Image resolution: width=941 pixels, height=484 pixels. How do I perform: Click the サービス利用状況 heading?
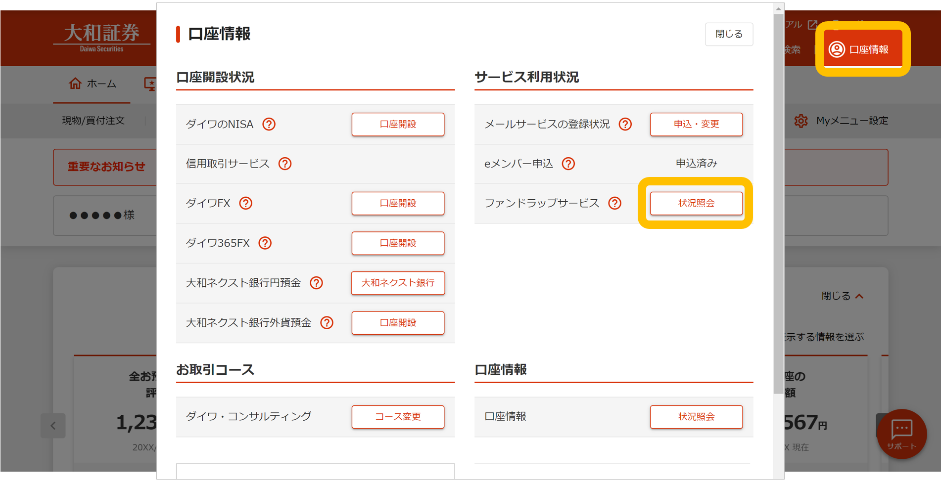[526, 77]
